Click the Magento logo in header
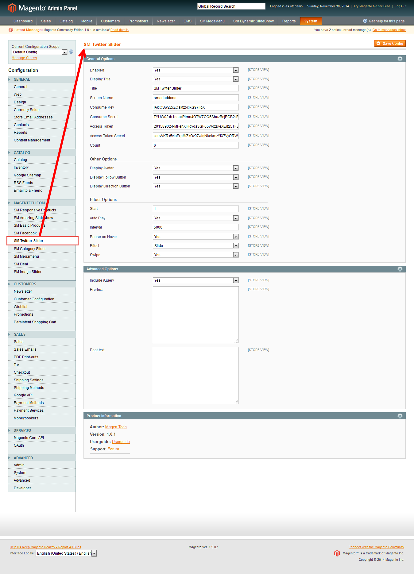 click(43, 8)
